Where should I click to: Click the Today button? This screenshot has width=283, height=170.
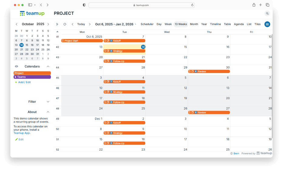click(x=81, y=24)
